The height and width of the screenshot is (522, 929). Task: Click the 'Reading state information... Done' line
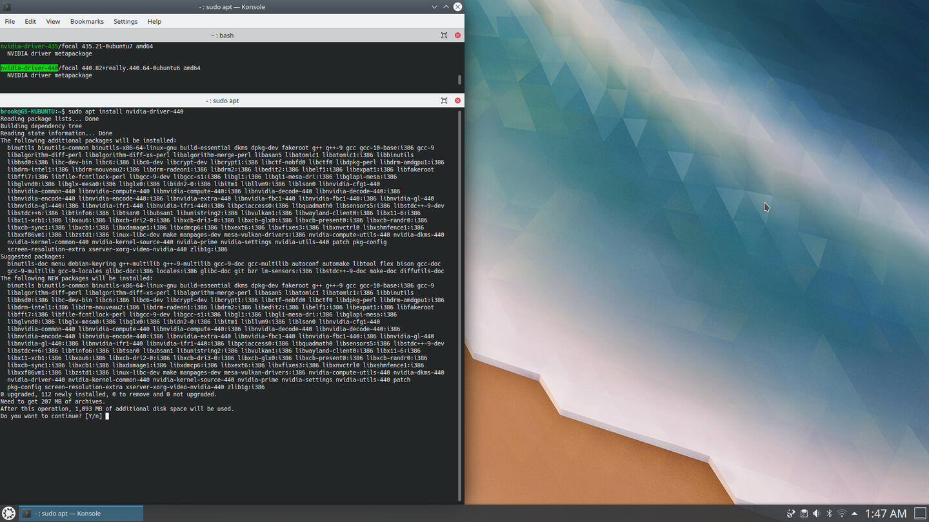pos(56,133)
